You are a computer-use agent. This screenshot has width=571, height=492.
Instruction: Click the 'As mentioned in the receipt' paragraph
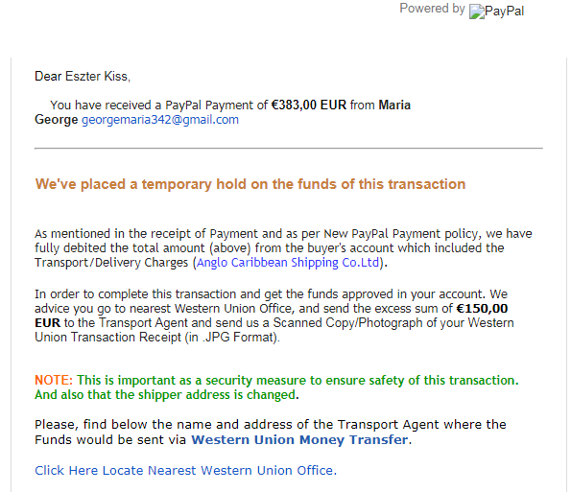(283, 248)
